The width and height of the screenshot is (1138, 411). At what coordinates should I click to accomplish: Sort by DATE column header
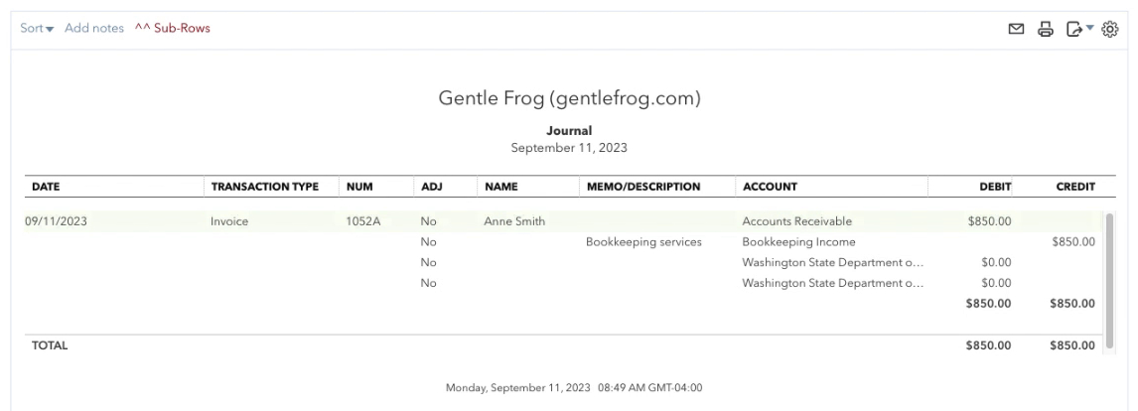tap(46, 187)
